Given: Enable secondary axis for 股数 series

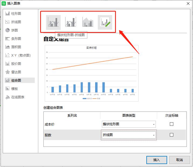Looking at the screenshot, I should coord(171,135).
